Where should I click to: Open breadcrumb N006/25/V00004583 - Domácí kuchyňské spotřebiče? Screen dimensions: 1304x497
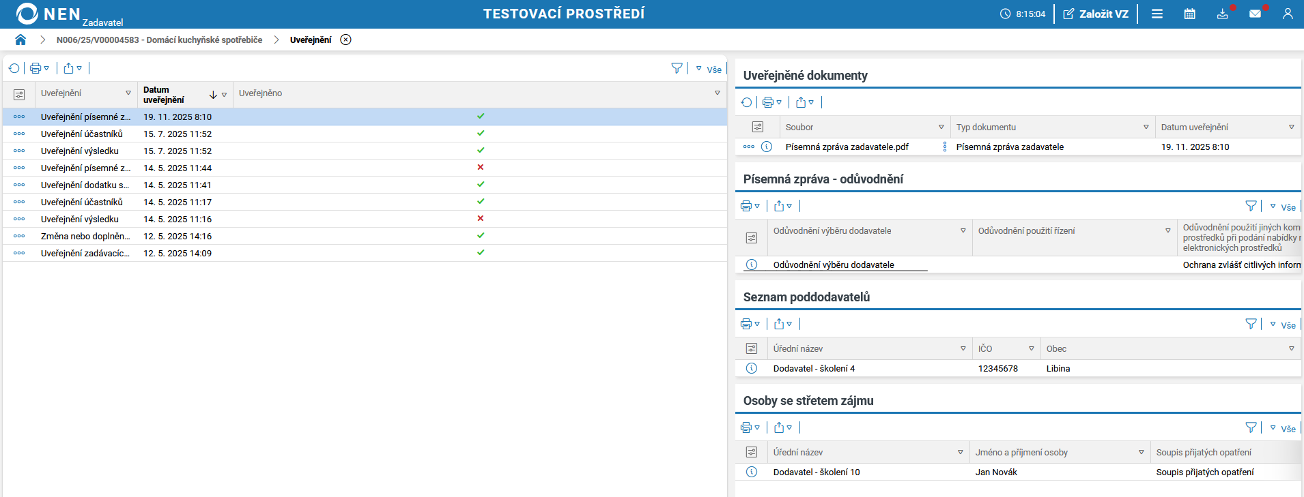click(159, 40)
